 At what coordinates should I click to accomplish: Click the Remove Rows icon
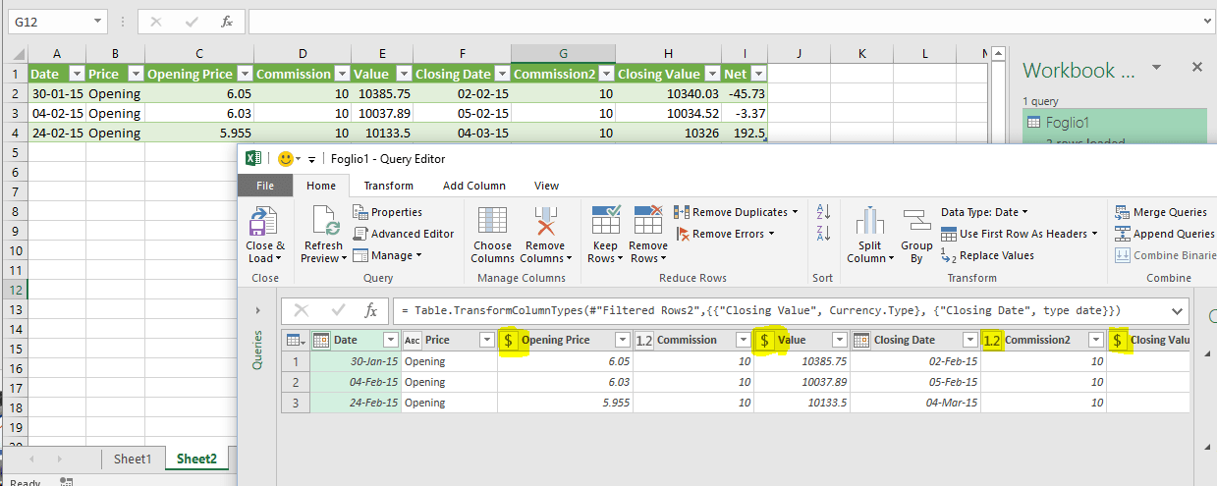click(x=648, y=221)
